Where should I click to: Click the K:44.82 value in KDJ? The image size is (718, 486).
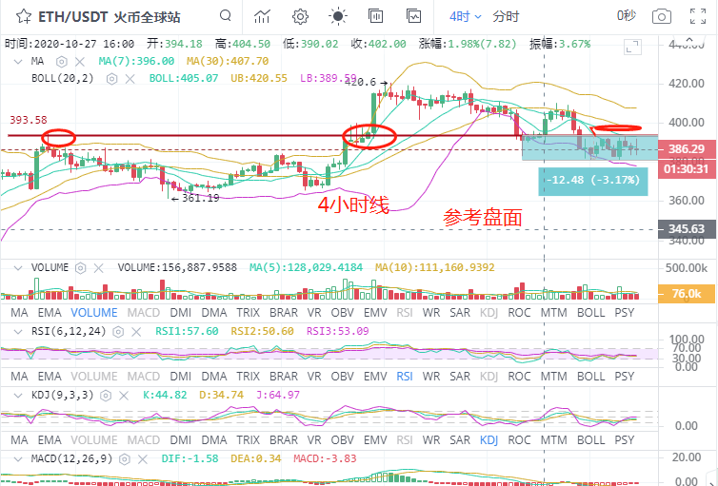pos(165,395)
